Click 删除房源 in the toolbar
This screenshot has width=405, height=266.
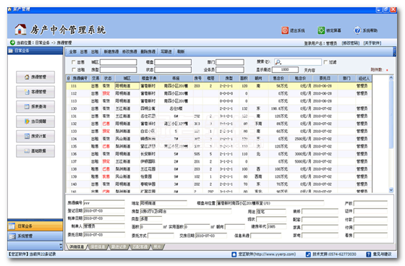(x=148, y=51)
